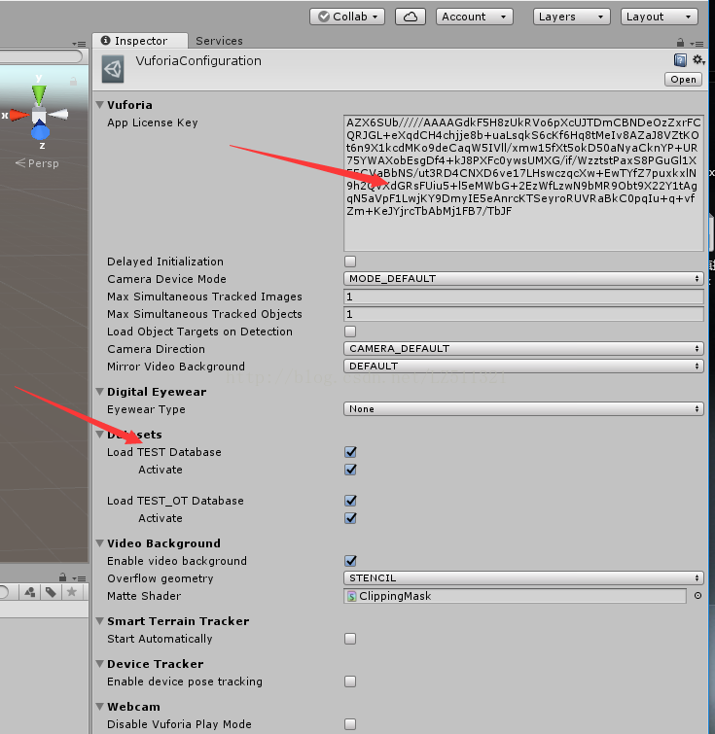
Task: Check Disable Vuforia Play Mode checkbox
Action: [x=350, y=724]
